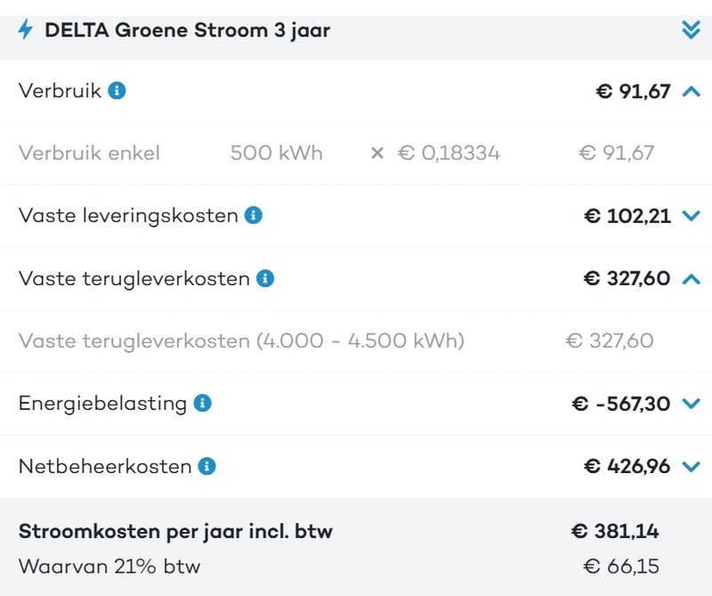Click the € 426,96 Netbeheerkosten amount

(x=627, y=466)
